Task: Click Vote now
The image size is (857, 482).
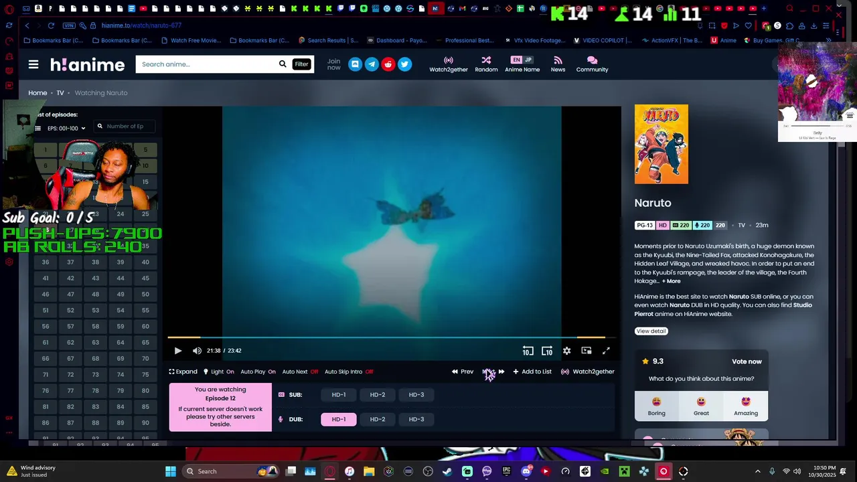Action: (x=747, y=361)
